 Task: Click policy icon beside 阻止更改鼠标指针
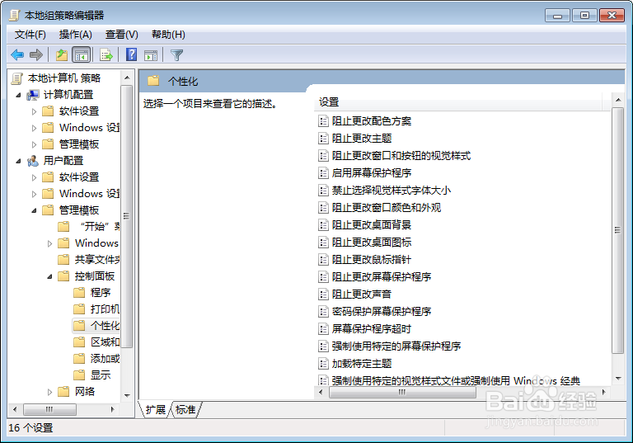pyautogui.click(x=323, y=260)
